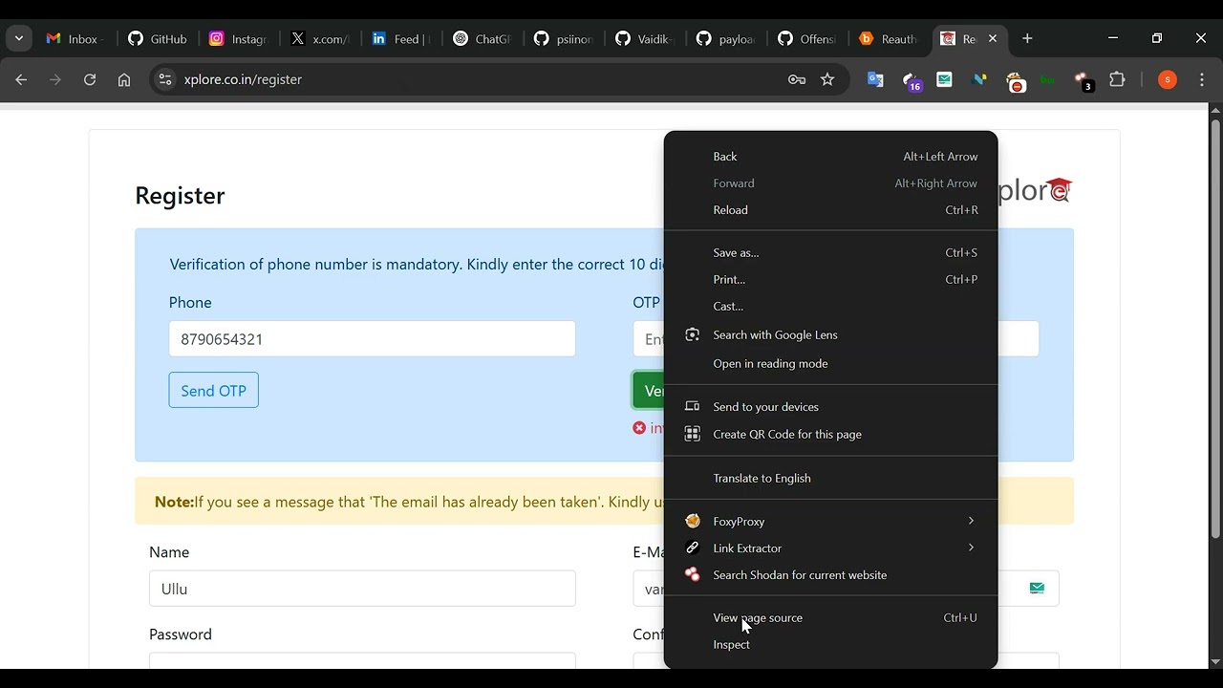This screenshot has width=1223, height=688.
Task: Open the temp mail extension in toolbar
Action: pyautogui.click(x=944, y=80)
